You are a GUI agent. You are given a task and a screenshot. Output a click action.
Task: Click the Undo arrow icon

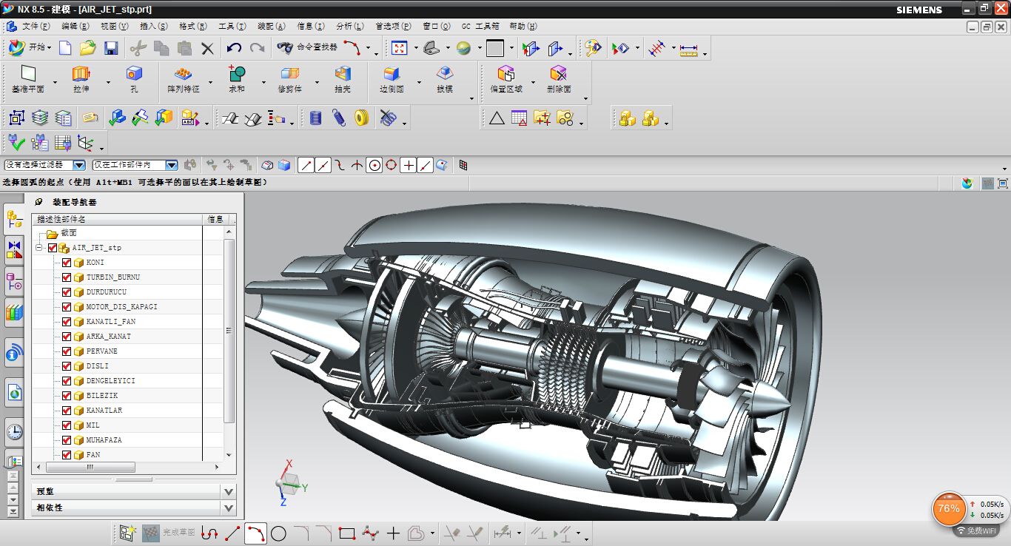(x=234, y=48)
